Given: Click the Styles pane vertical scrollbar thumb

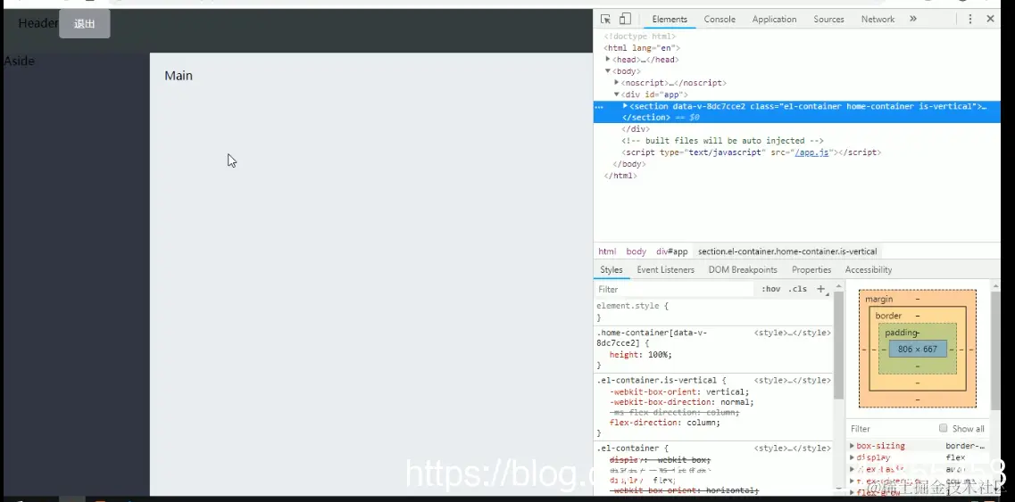Looking at the screenshot, I should coord(838,345).
